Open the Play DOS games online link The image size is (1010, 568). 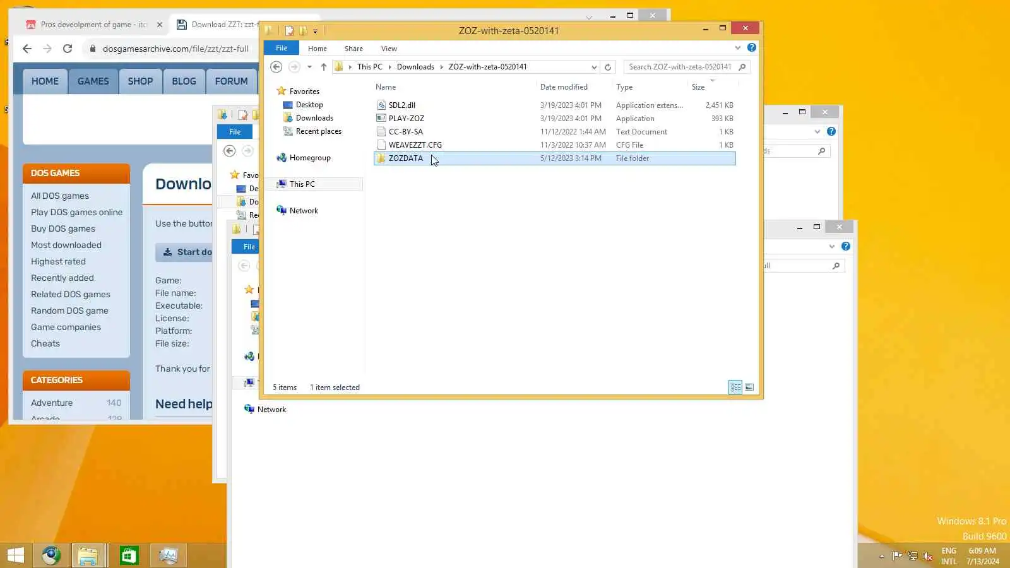tap(76, 213)
